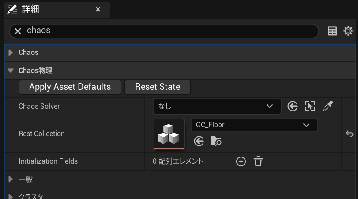This screenshot has width=358, height=199.
Task: Reset Rest Collection to default value
Action: (350, 134)
